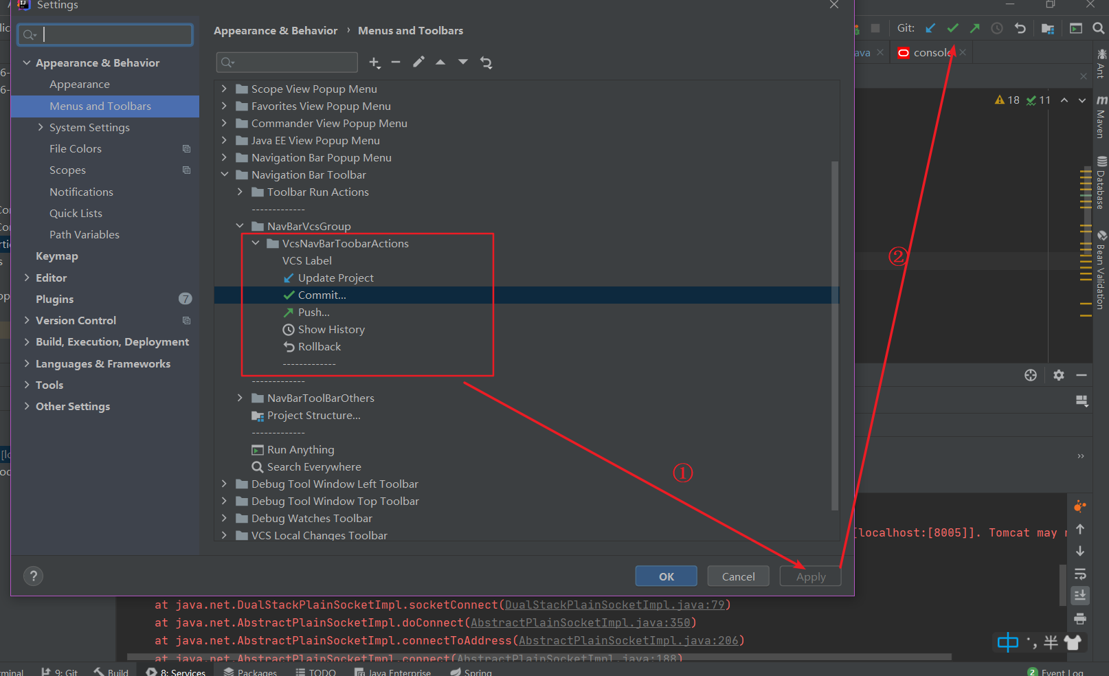Open Project Structure icon in main toolbar
The image size is (1109, 676).
[1048, 28]
